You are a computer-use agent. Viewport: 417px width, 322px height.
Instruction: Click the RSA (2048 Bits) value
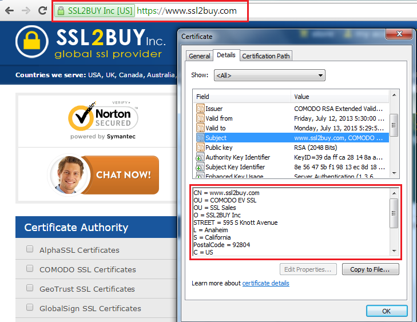tap(315, 148)
